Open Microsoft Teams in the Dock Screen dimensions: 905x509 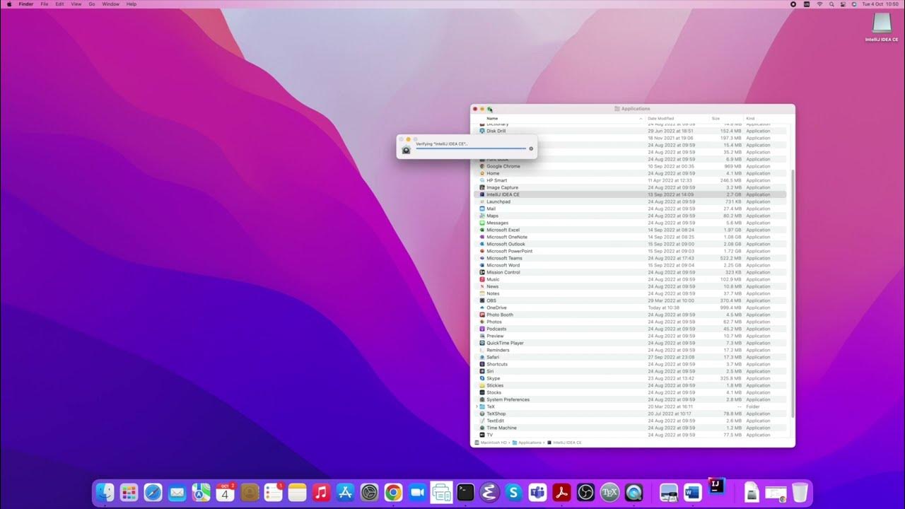pos(537,493)
